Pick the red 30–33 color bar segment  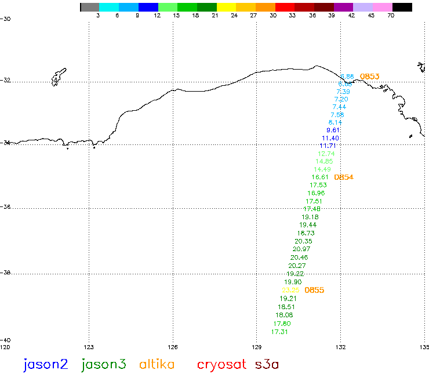[285, 8]
